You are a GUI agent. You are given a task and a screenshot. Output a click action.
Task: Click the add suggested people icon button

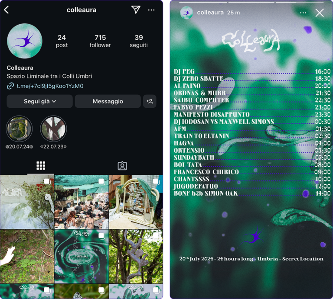tap(150, 101)
